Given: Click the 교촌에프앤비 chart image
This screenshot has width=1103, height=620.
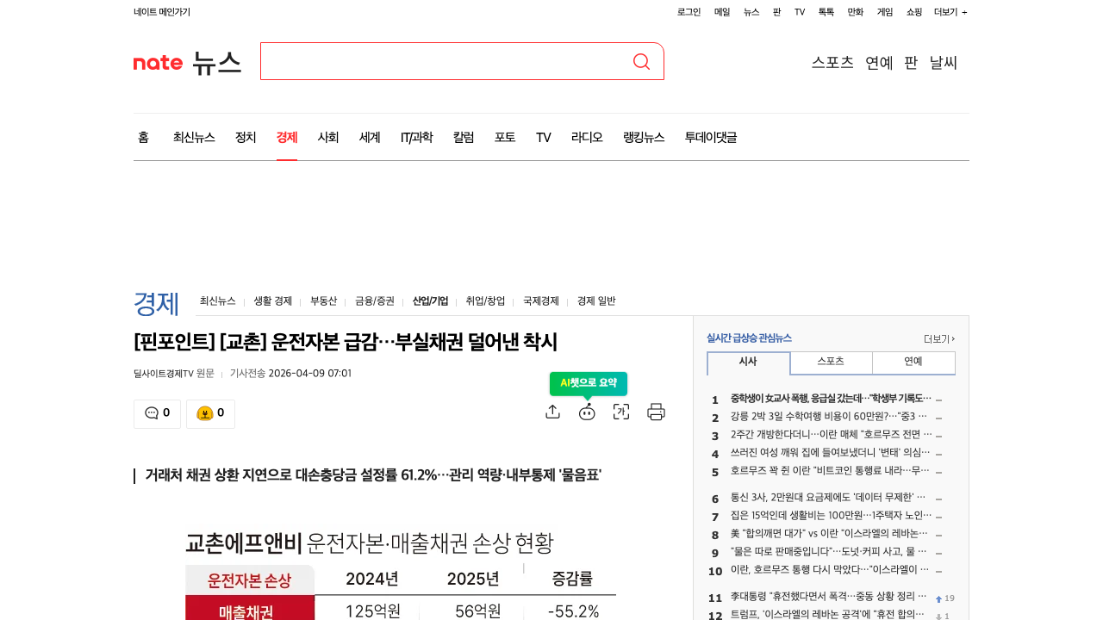Looking at the screenshot, I should click(x=401, y=573).
